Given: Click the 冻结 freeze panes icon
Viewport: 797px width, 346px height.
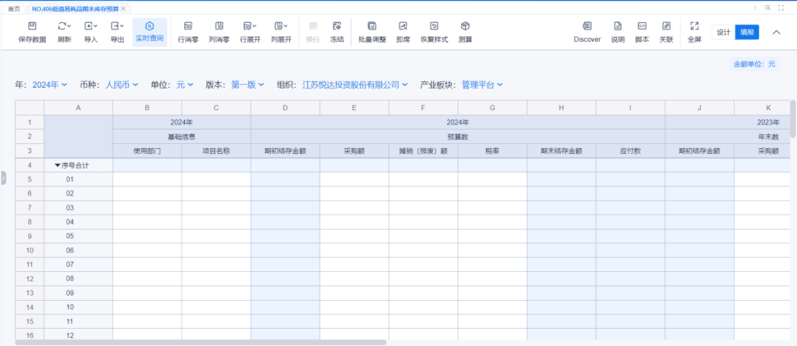Looking at the screenshot, I should 337,27.
